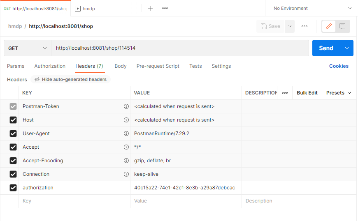Open a new tab with plus icon
Viewport: 358px width, 221px height.
click(x=150, y=8)
